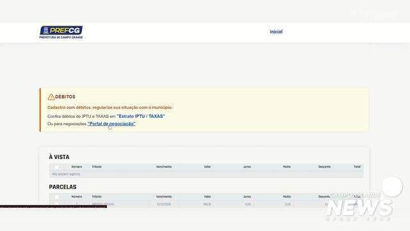Image resolution: width=410 pixels, height=231 pixels.
Task: Click Tributo column header in À VISTA table
Action: coord(97,167)
